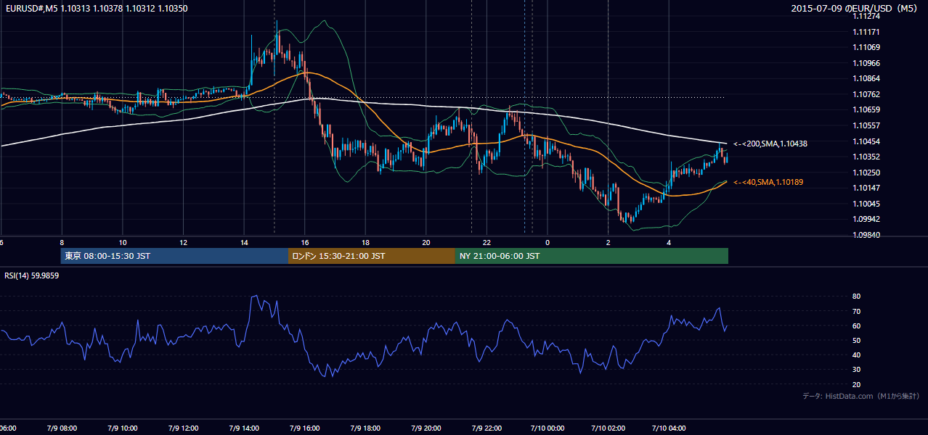
Task: Click the RSI(14) 59.9859 indicator label
Action: [32, 275]
